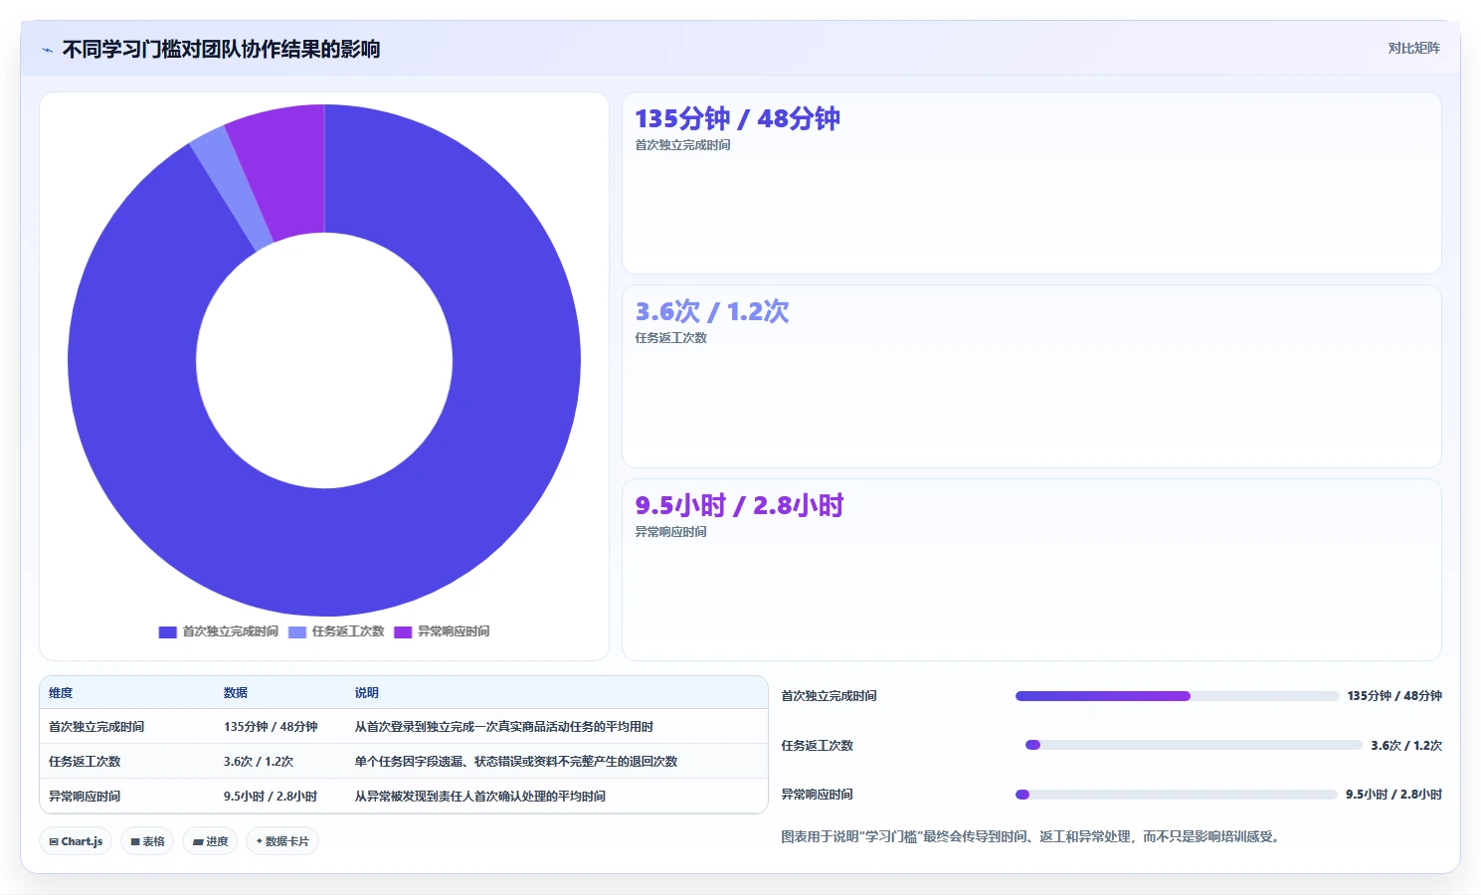Select the description starting 从异常被发现到责任人
The width and height of the screenshot is (1481, 895).
[x=480, y=797]
